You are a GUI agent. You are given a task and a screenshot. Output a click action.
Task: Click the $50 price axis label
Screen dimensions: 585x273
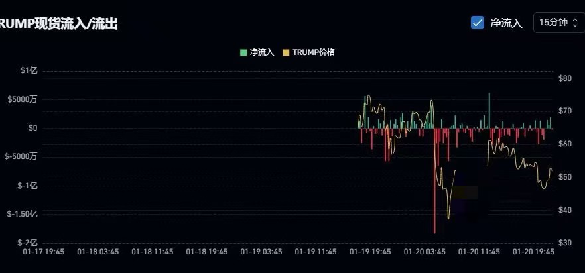[x=565, y=177]
